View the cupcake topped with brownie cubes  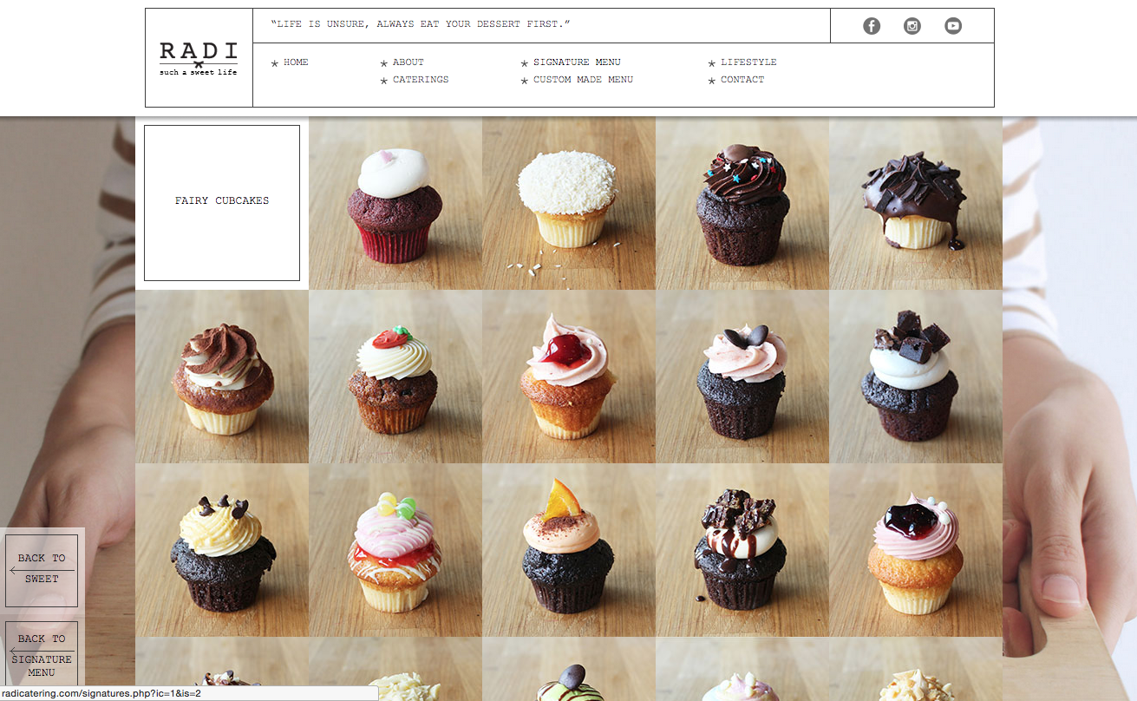click(x=916, y=377)
